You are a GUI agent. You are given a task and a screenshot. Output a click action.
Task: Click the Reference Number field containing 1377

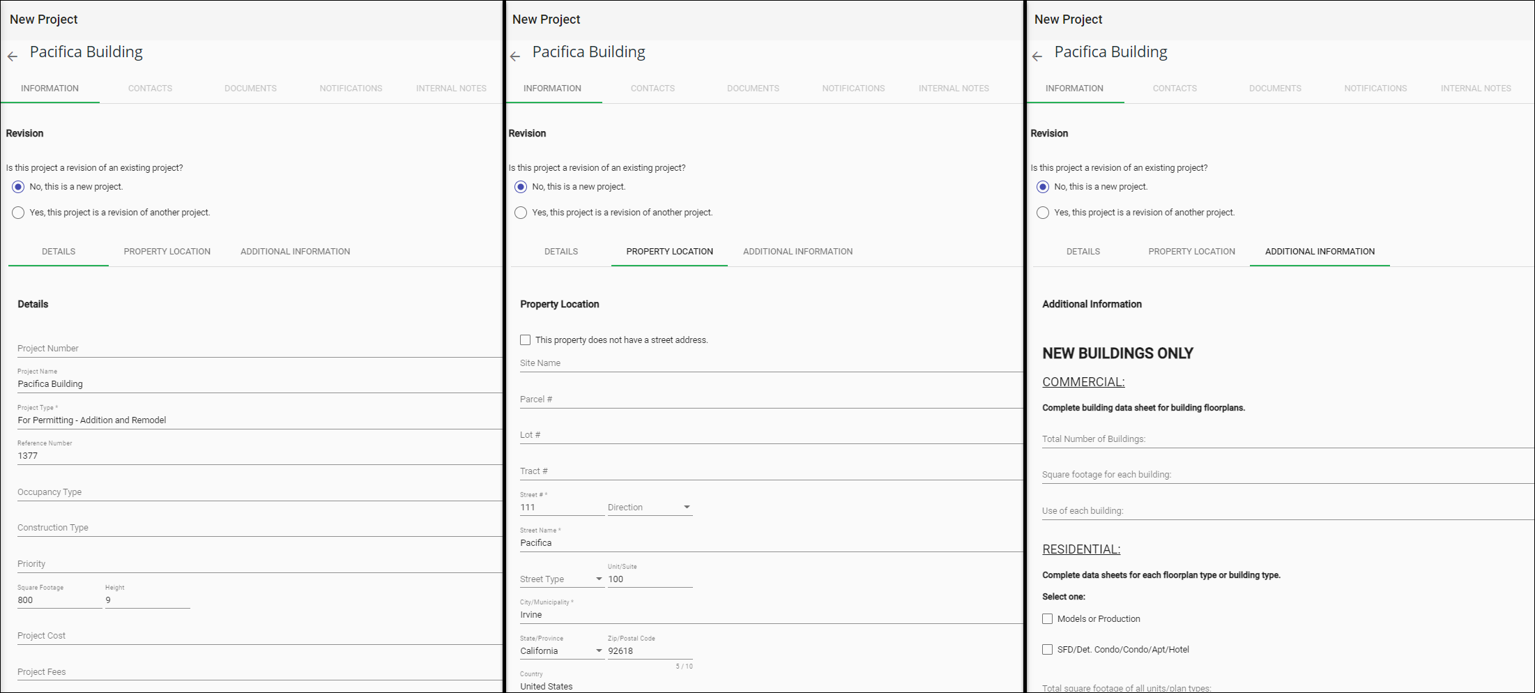tap(258, 456)
